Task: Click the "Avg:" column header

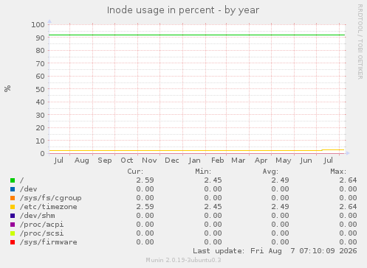Action: coord(270,172)
